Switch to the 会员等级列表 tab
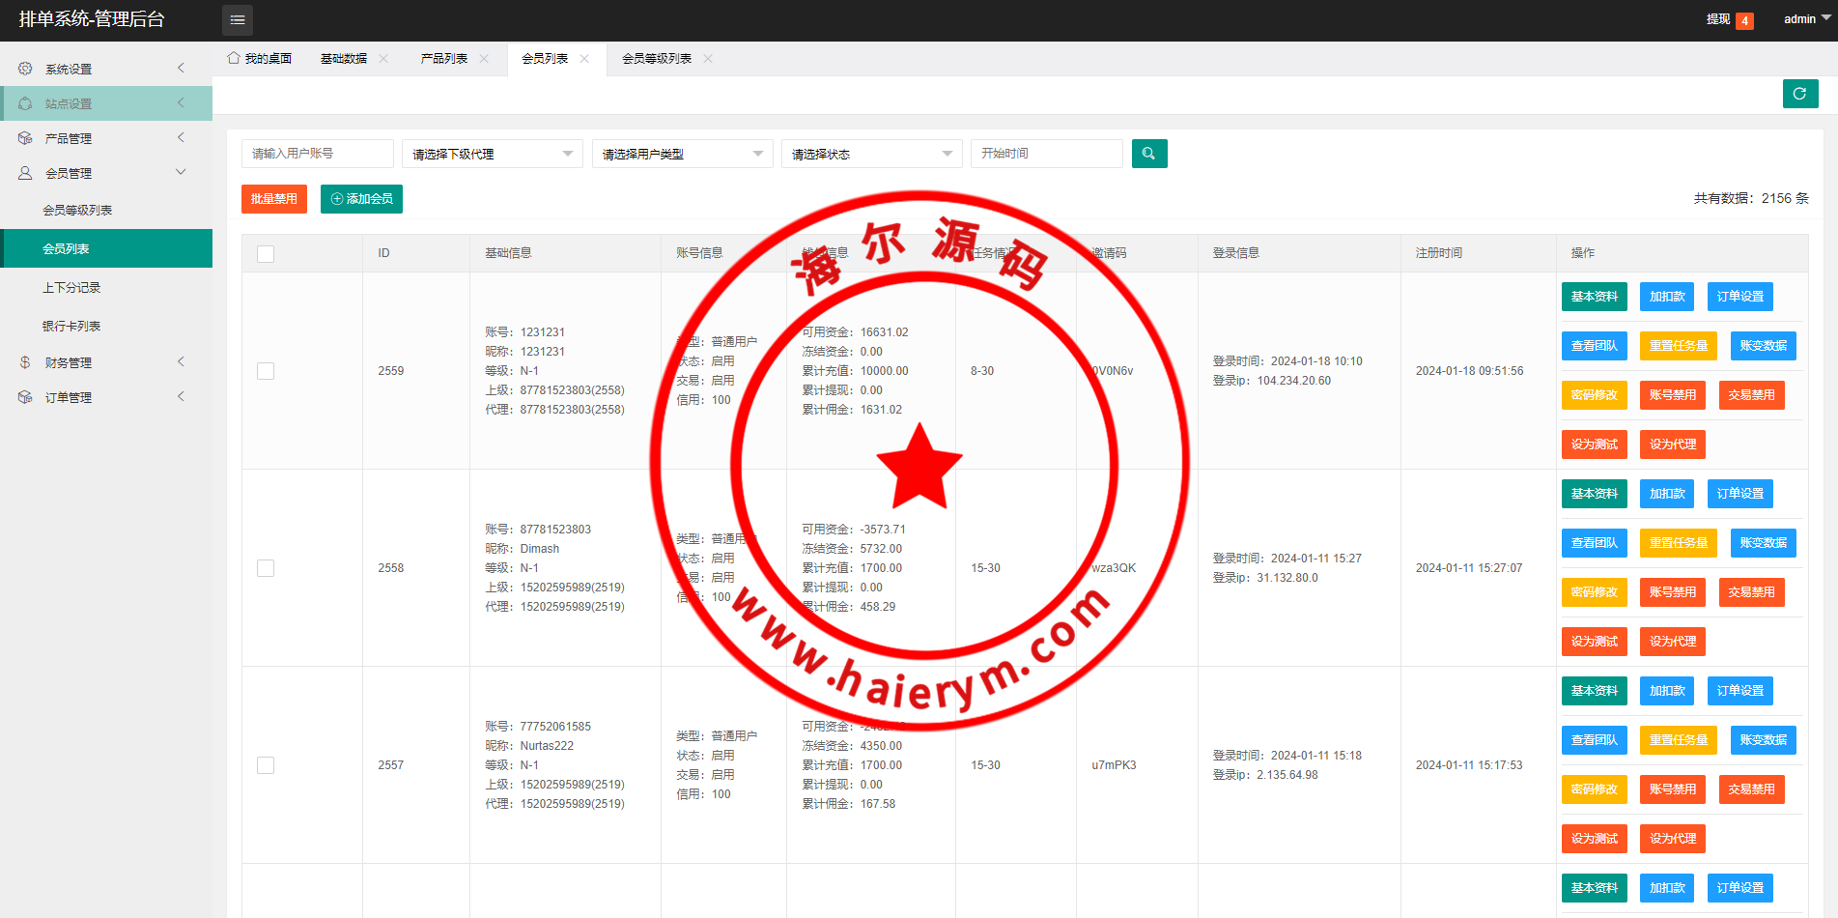 click(x=656, y=59)
